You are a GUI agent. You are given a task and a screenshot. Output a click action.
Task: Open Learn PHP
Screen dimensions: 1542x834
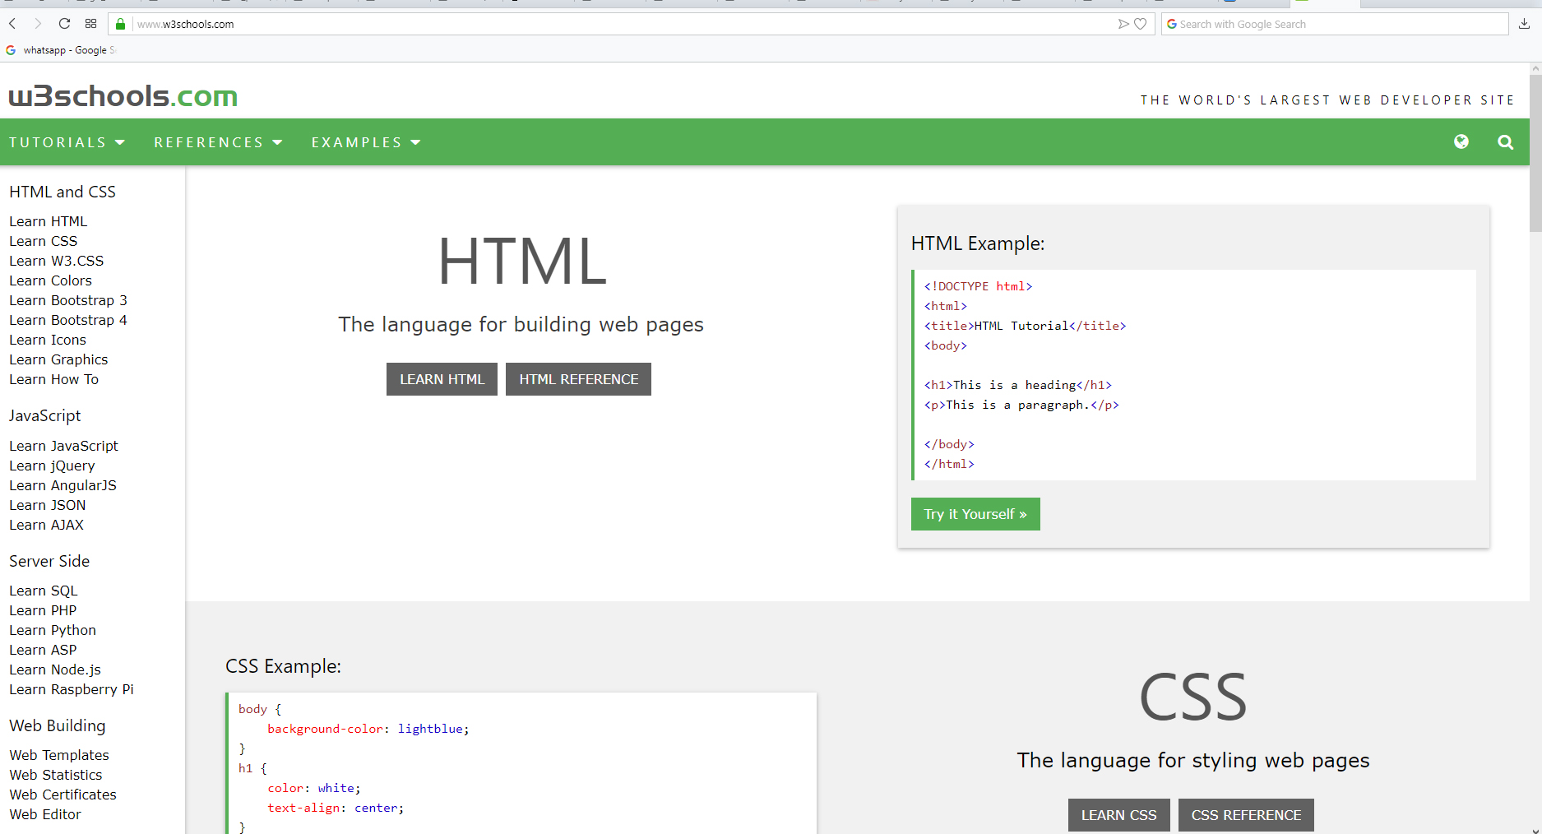pos(43,610)
